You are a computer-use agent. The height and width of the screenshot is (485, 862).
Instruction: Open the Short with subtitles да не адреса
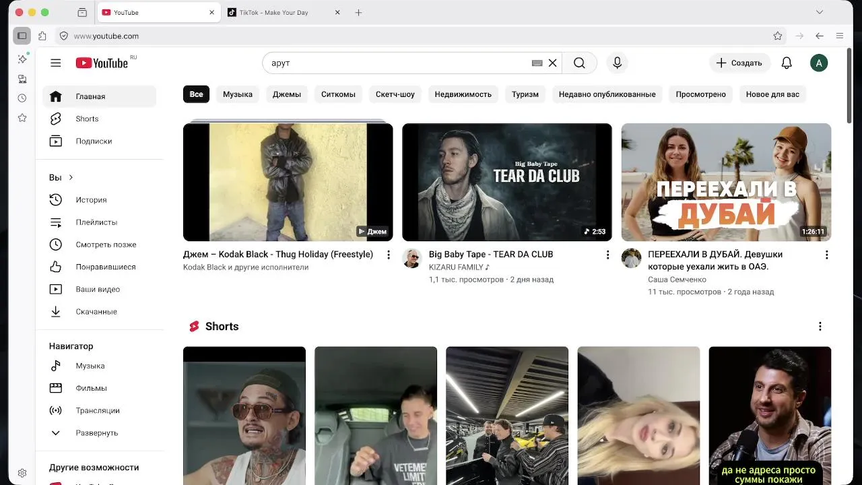[x=770, y=416]
